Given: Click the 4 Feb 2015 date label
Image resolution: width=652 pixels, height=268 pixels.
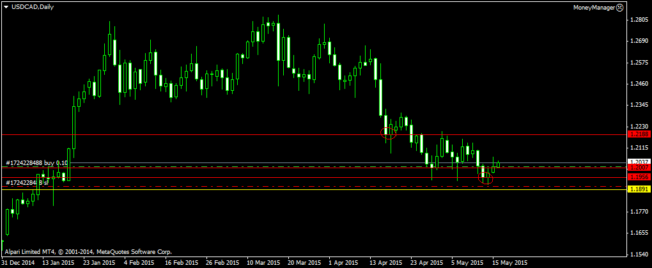Looking at the screenshot, I should point(140,263).
